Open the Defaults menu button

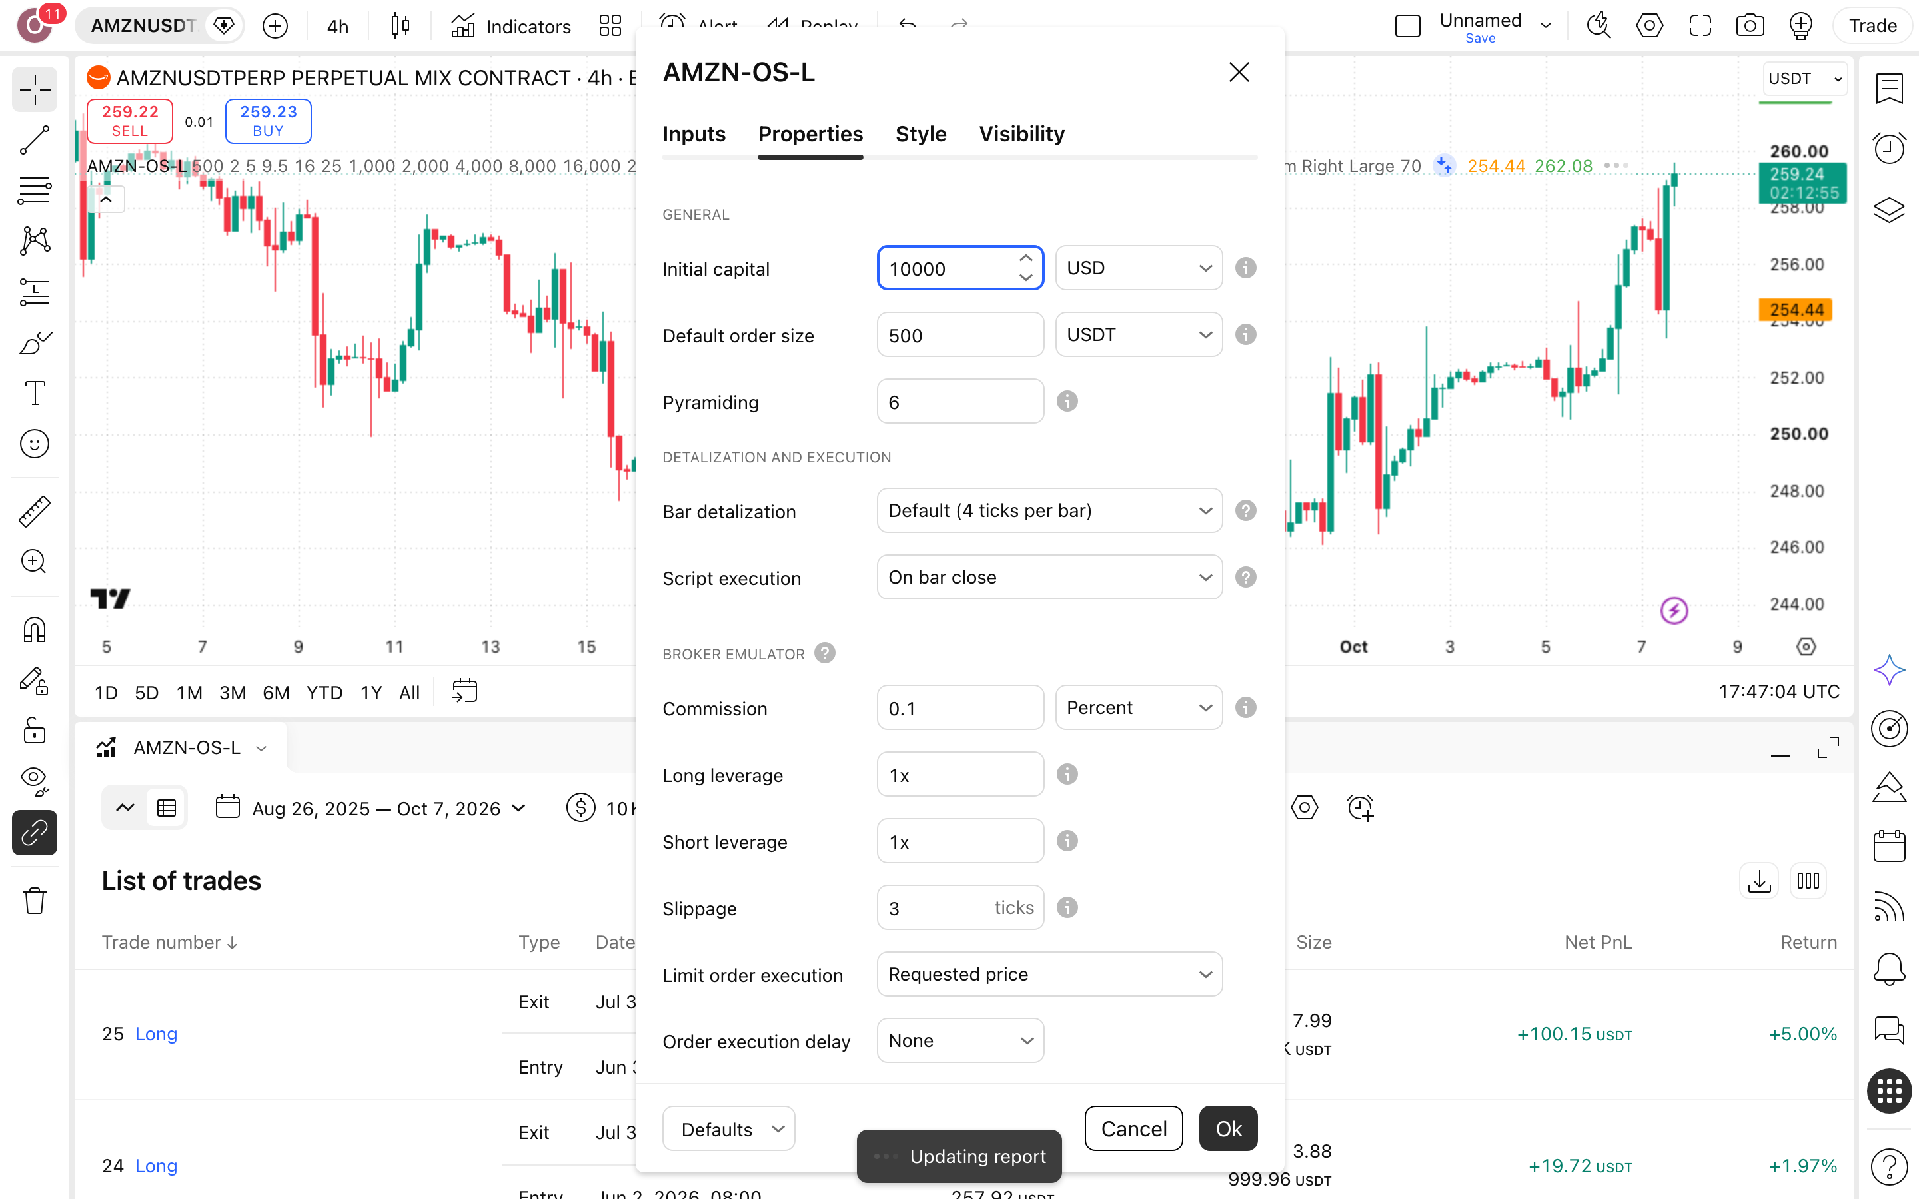pyautogui.click(x=729, y=1128)
